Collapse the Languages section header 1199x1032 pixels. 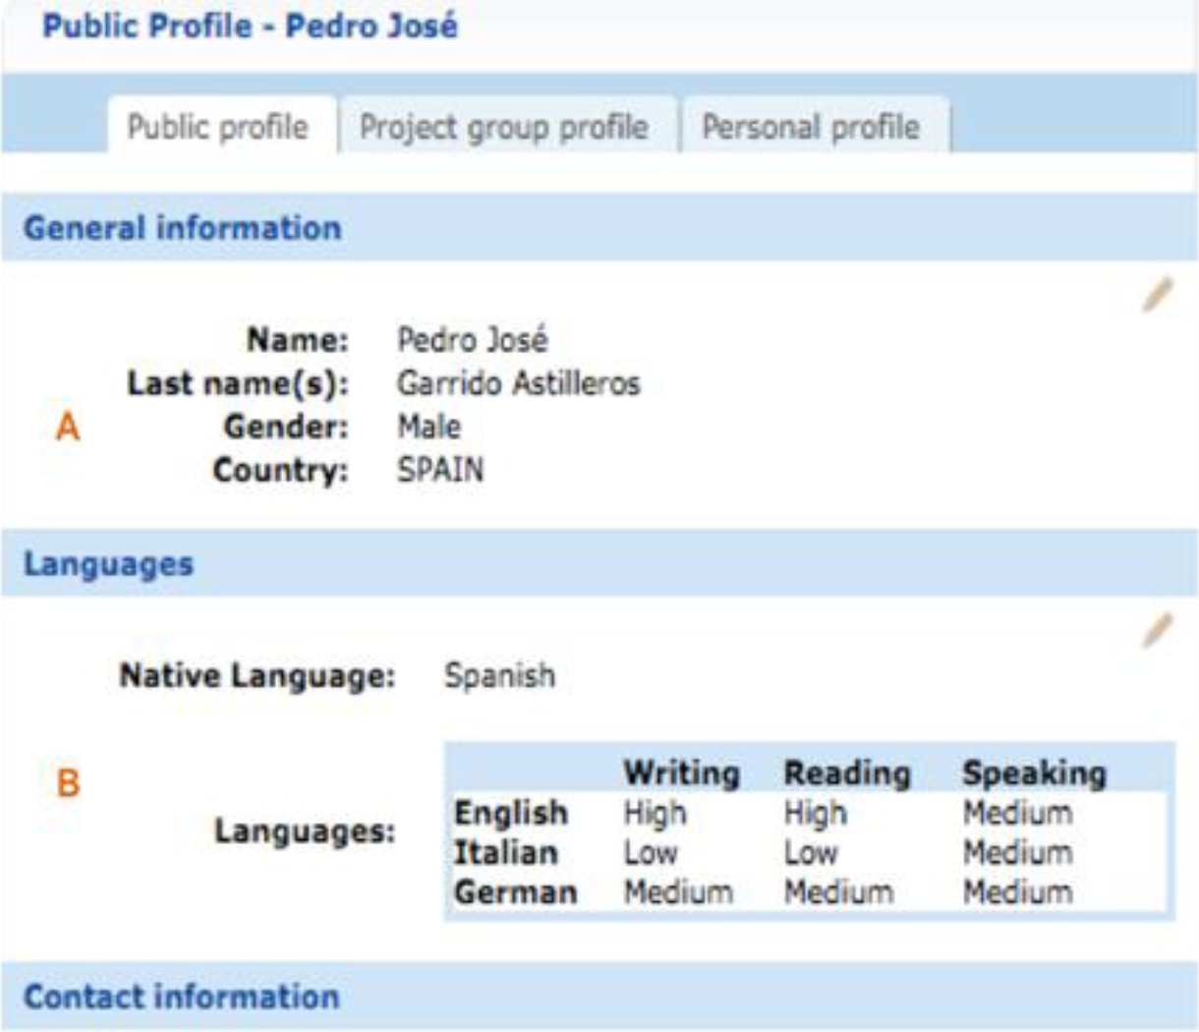109,564
